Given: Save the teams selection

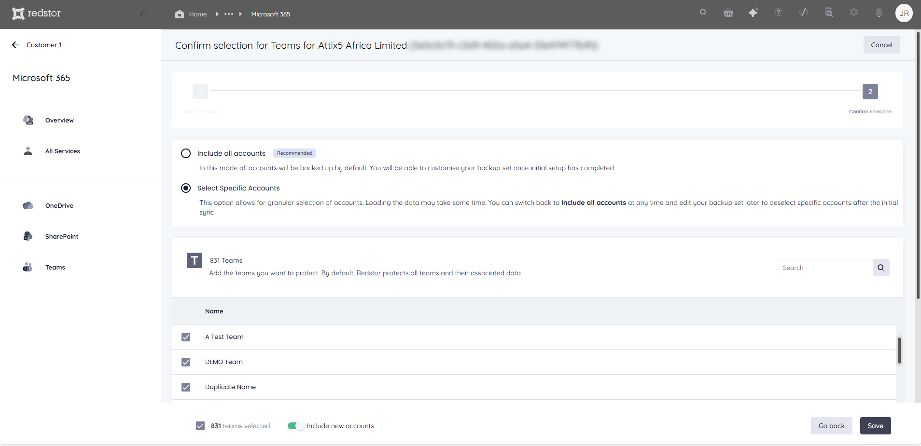Looking at the screenshot, I should (875, 426).
